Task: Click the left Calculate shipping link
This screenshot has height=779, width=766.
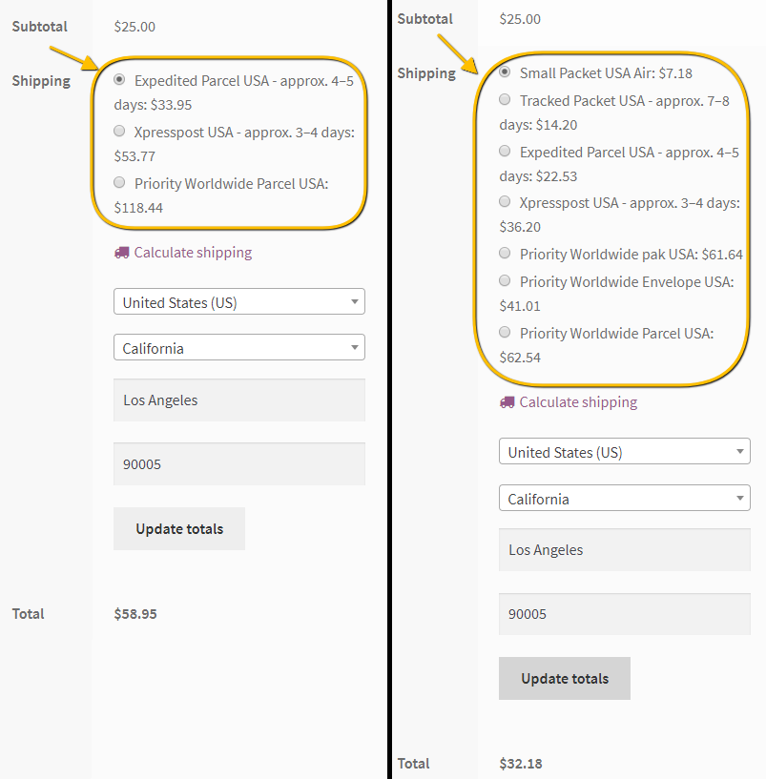Action: coord(193,253)
